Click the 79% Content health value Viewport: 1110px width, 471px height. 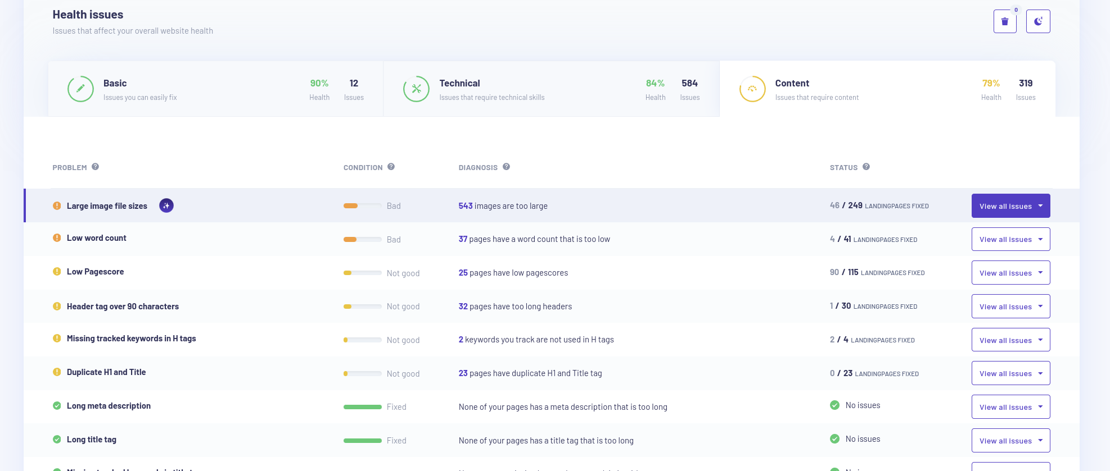991,83
